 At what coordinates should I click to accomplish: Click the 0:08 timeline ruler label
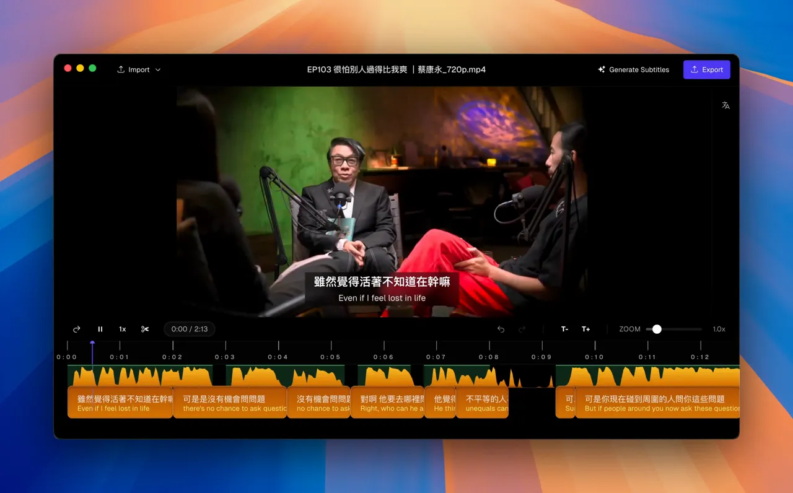489,357
